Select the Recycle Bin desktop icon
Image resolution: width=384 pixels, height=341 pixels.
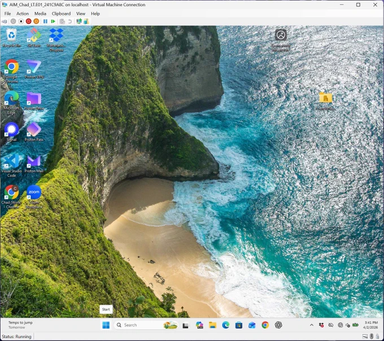pyautogui.click(x=11, y=38)
